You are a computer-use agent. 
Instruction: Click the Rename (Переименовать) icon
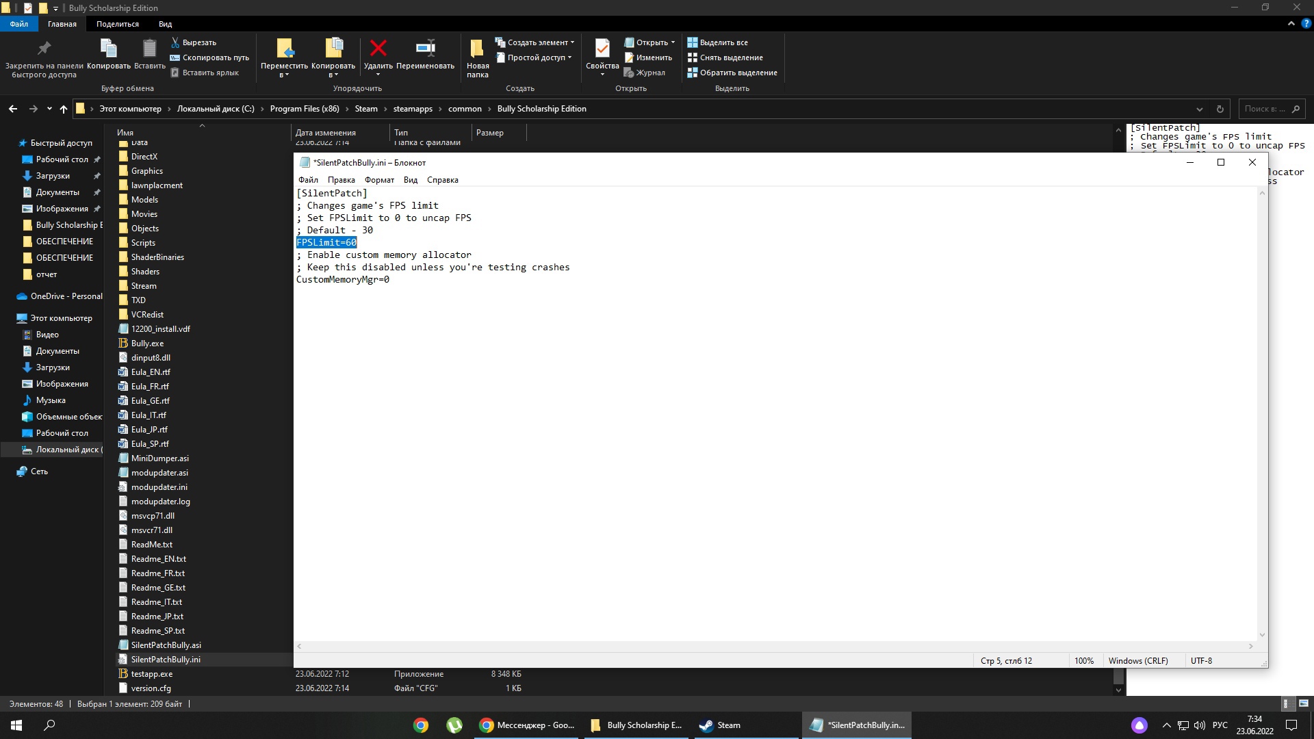click(425, 49)
